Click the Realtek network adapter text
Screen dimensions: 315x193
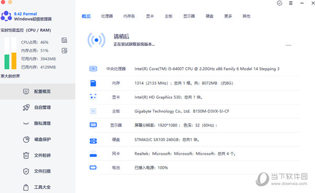pyautogui.click(x=185, y=154)
